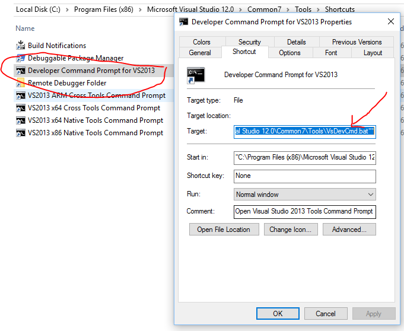Close the Properties dialog
The image size is (404, 331).
point(391,21)
